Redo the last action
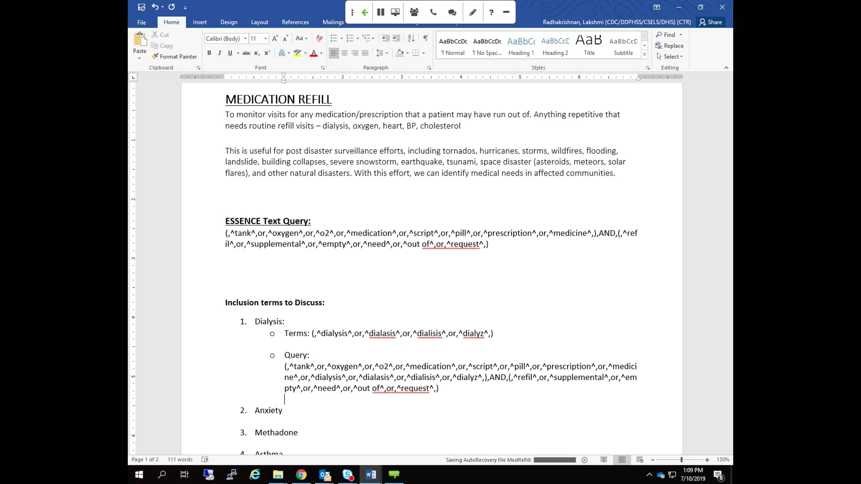 tap(171, 7)
